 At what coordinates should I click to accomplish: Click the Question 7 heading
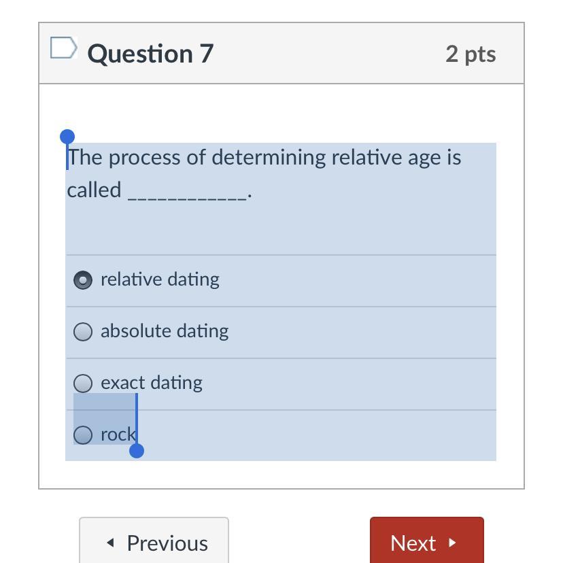(150, 54)
